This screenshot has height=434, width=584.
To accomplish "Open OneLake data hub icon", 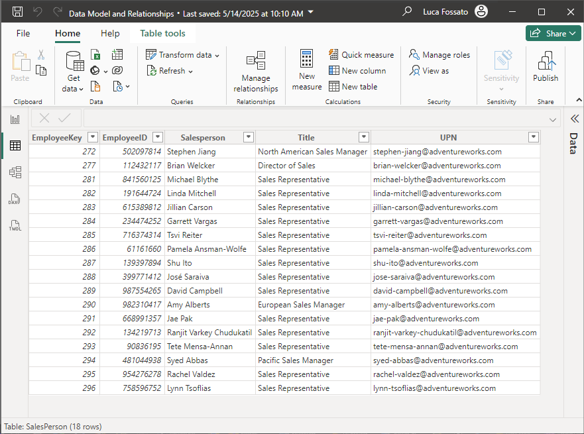I will tap(95, 70).
